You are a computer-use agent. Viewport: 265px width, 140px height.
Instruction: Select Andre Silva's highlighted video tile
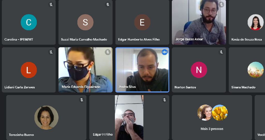click(142, 70)
